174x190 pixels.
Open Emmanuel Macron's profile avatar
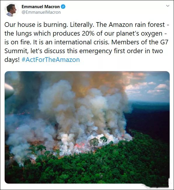pos(11,9)
